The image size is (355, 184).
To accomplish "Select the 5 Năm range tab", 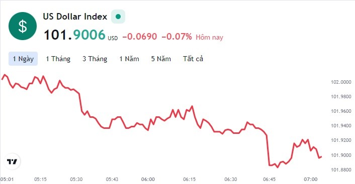I will (x=161, y=59).
